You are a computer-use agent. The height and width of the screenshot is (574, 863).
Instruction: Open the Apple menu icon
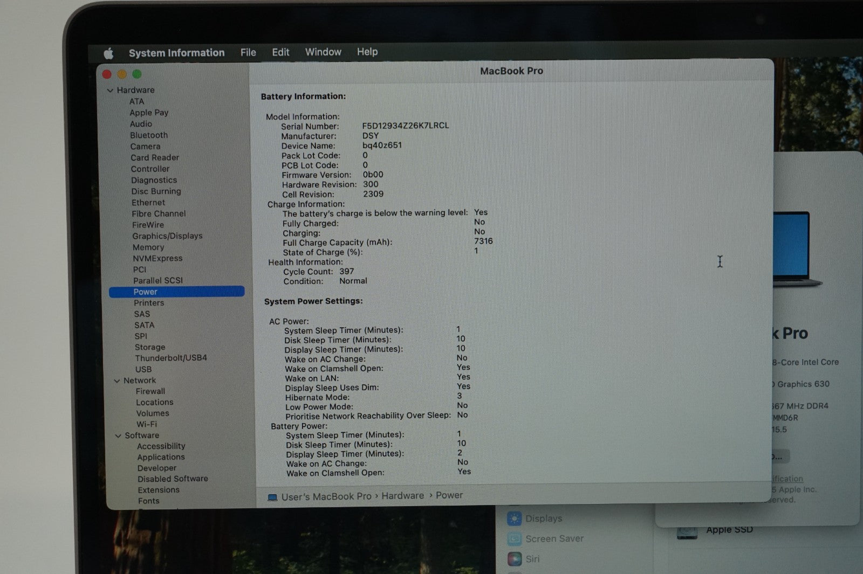coord(108,53)
